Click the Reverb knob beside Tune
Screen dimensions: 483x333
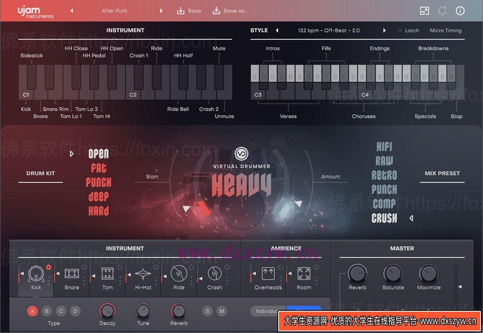pyautogui.click(x=179, y=311)
